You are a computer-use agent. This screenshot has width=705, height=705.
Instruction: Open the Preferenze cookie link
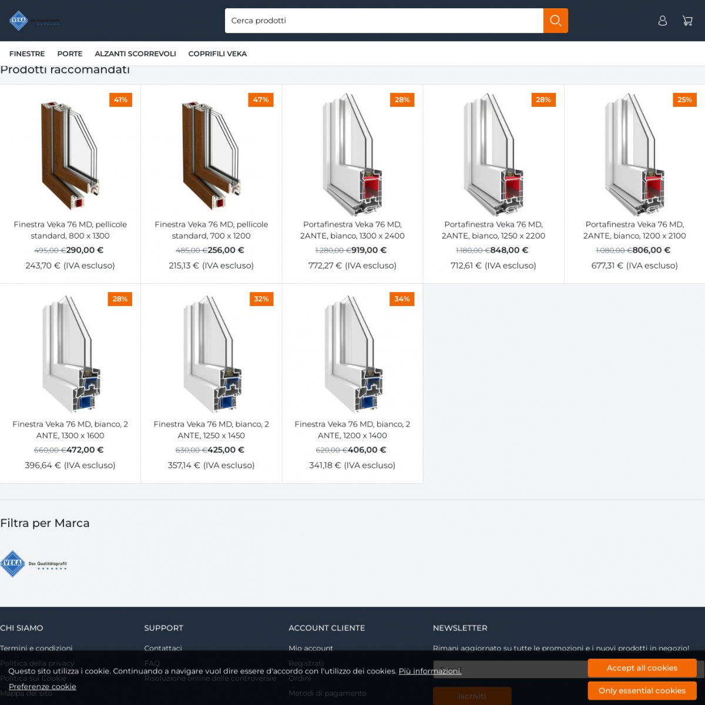click(x=42, y=686)
